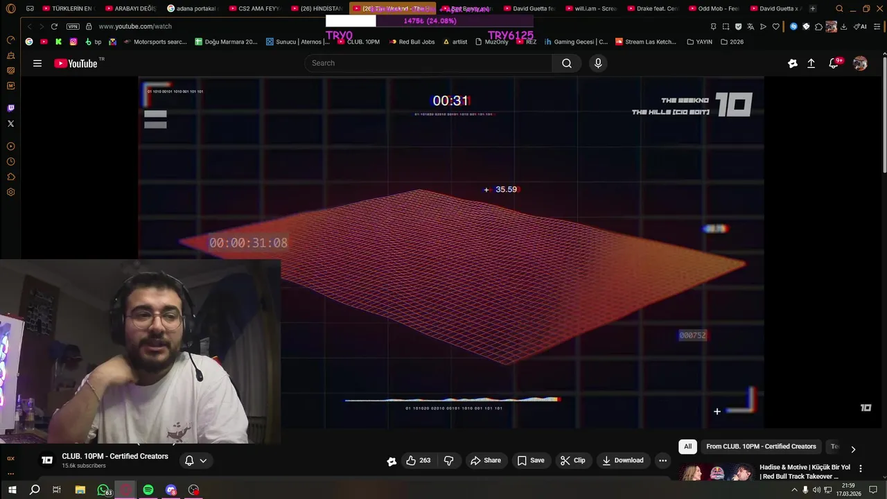This screenshot has height=499, width=887.
Task: Create a Clip of this video
Action: (x=573, y=460)
